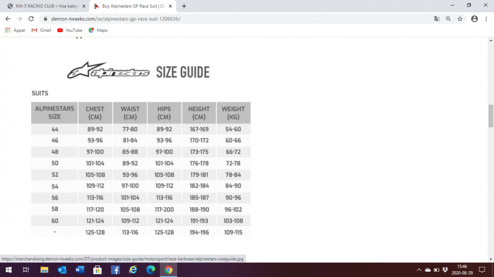Close the Alpinestars GP Race Suit tab
494x277 pixels.
point(171,6)
